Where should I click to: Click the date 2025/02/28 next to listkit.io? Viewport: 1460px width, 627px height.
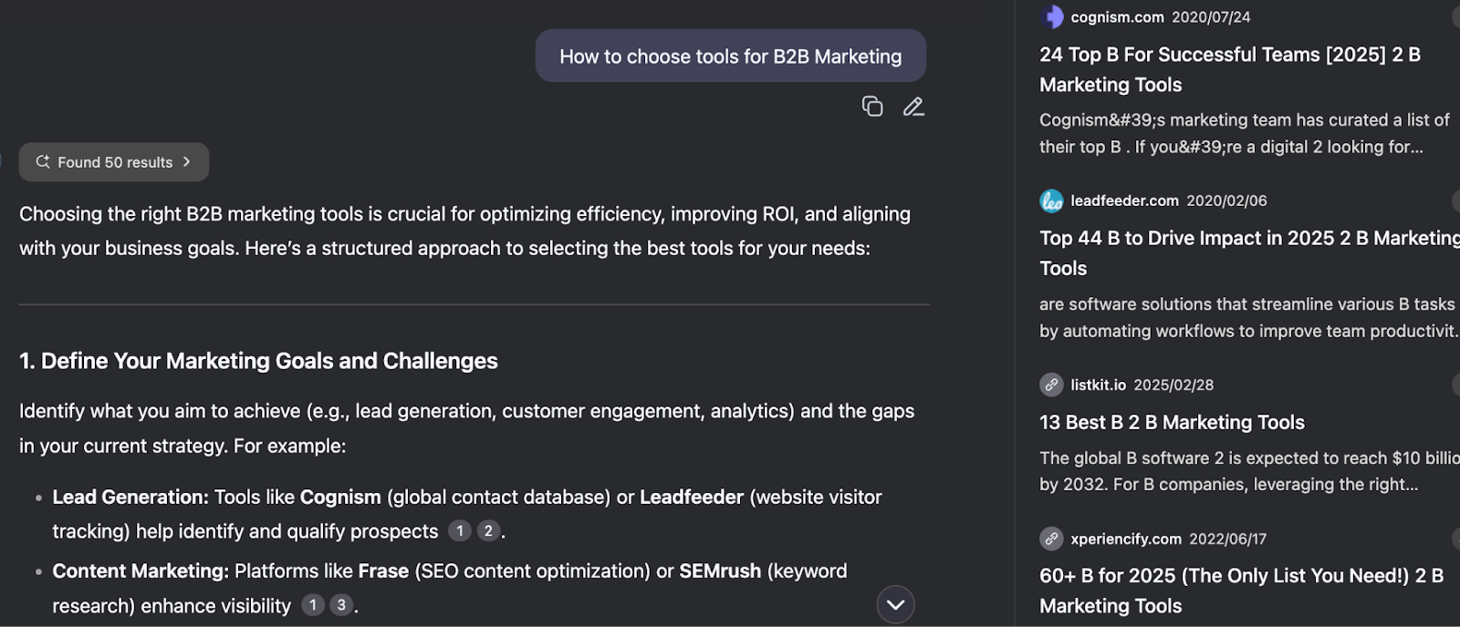[1173, 385]
